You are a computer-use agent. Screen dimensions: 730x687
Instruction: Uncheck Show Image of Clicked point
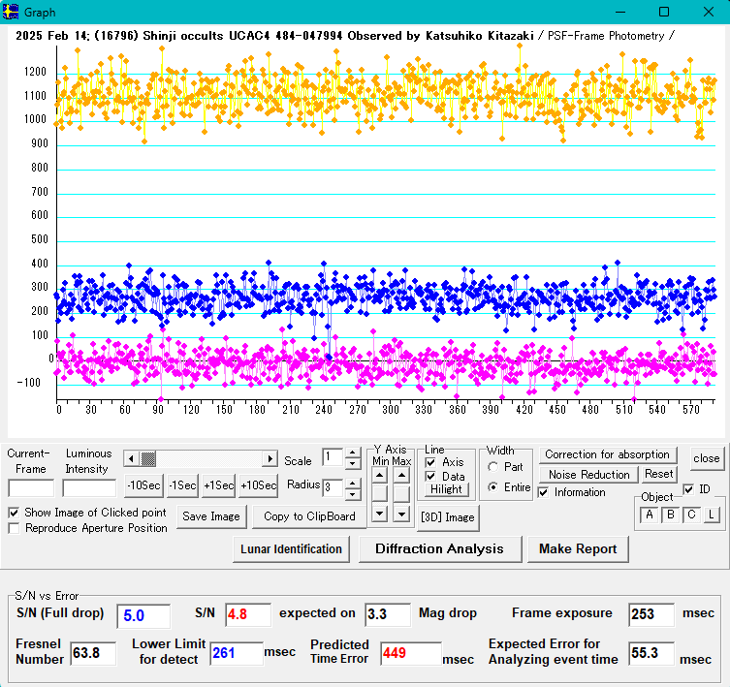pos(15,512)
